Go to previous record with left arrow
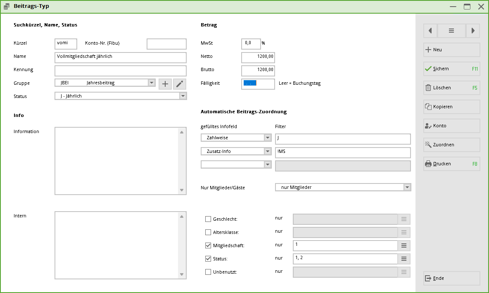The width and height of the screenshot is (489, 293). point(430,31)
